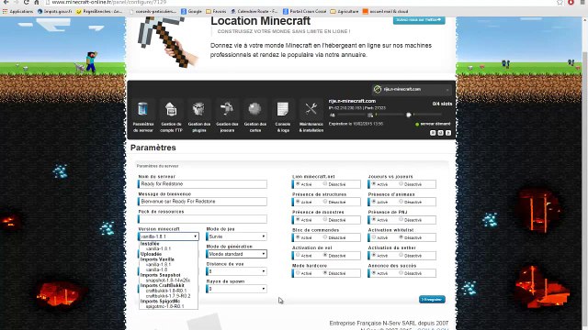This screenshot has height=330, width=588.
Task: Click first small control button under serveur démarré
Action: tap(433, 133)
